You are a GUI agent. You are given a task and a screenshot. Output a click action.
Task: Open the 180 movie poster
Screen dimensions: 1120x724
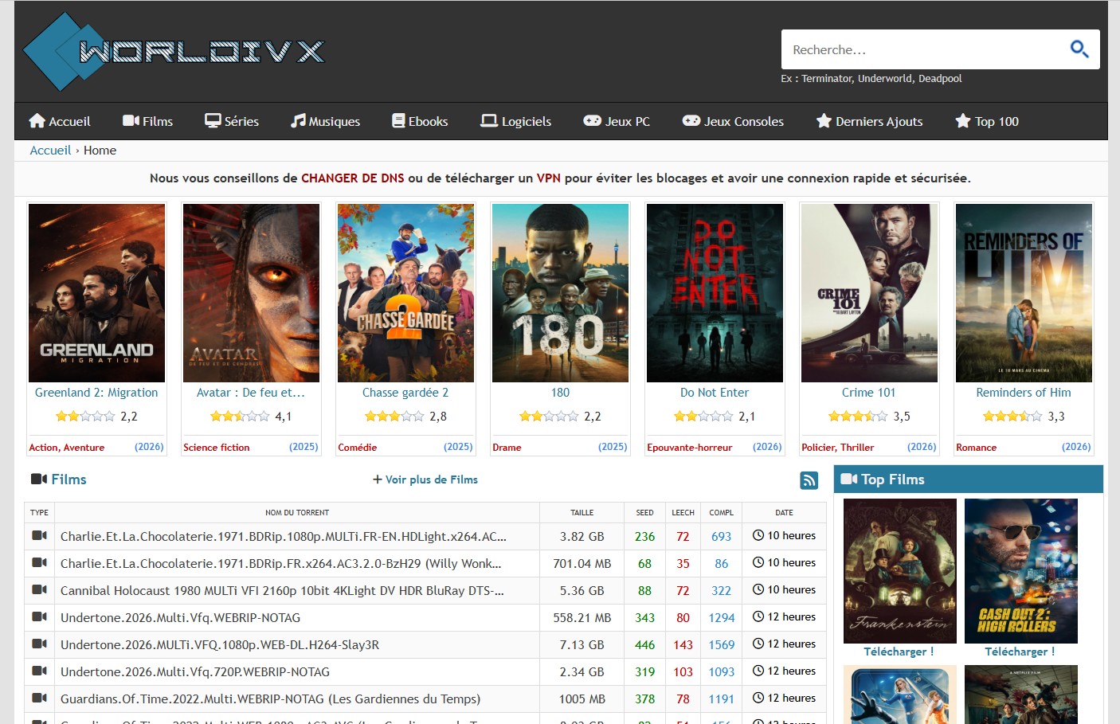560,293
